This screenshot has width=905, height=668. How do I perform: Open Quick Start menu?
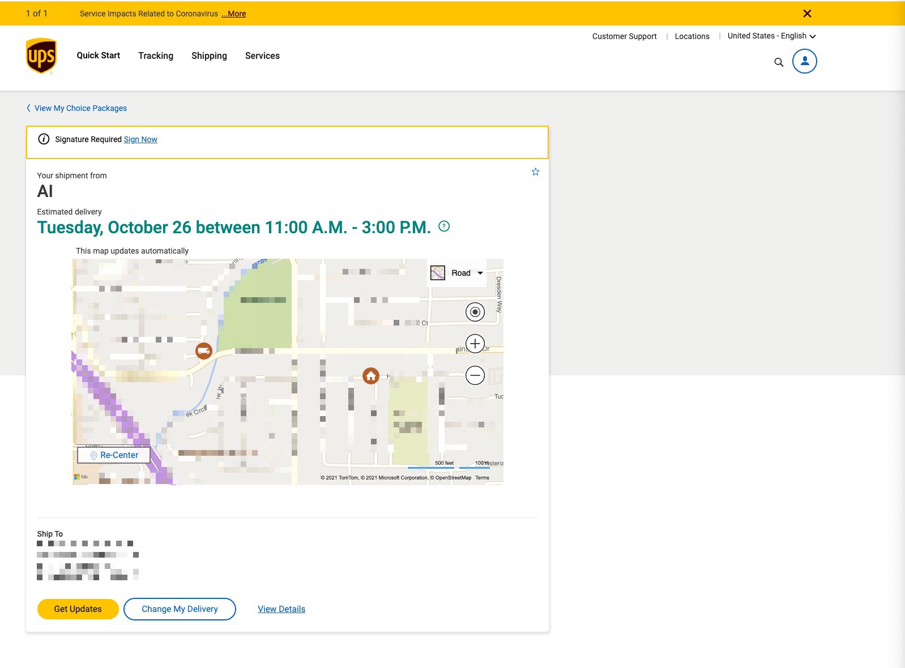pos(99,55)
